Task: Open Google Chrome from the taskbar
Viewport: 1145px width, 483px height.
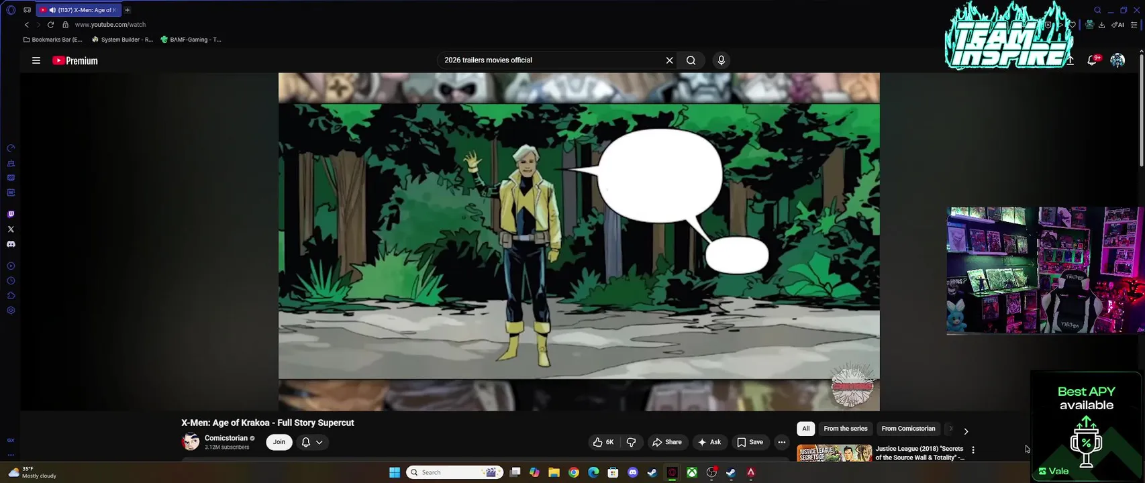Action: point(574,472)
